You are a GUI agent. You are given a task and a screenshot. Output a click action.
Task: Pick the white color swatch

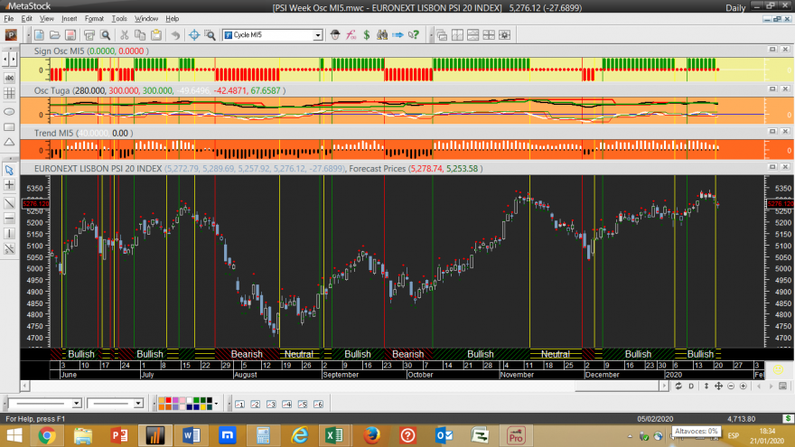190,401
